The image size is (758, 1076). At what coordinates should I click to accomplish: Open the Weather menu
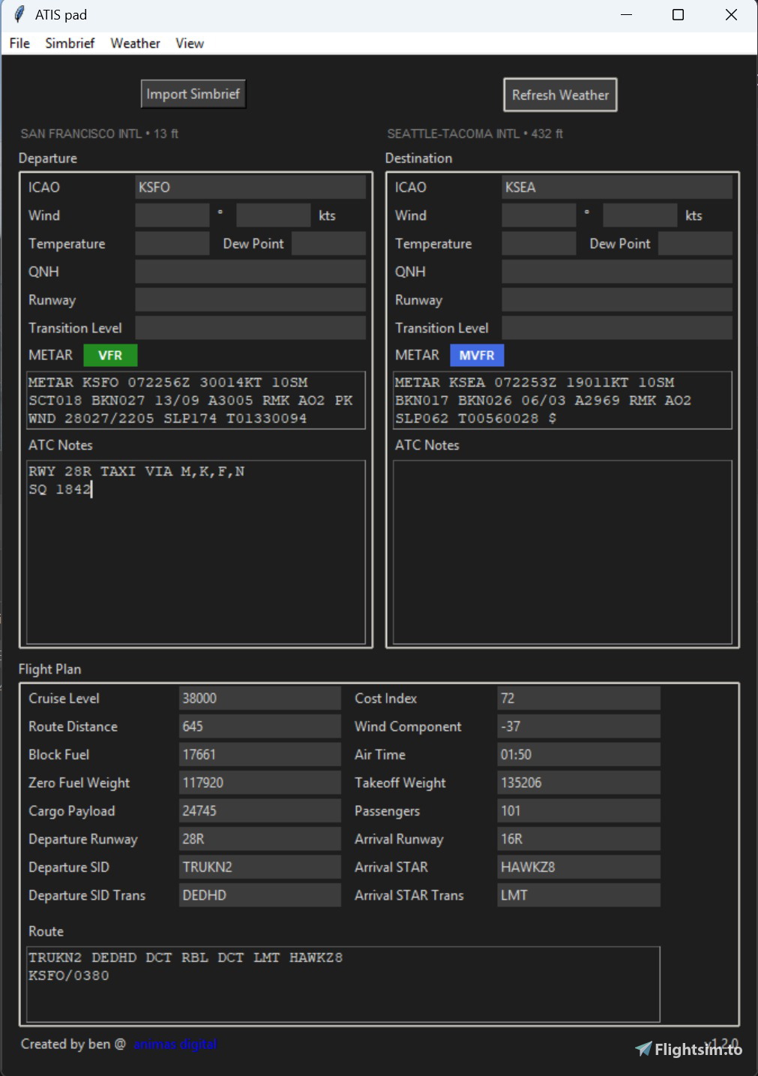(x=135, y=44)
